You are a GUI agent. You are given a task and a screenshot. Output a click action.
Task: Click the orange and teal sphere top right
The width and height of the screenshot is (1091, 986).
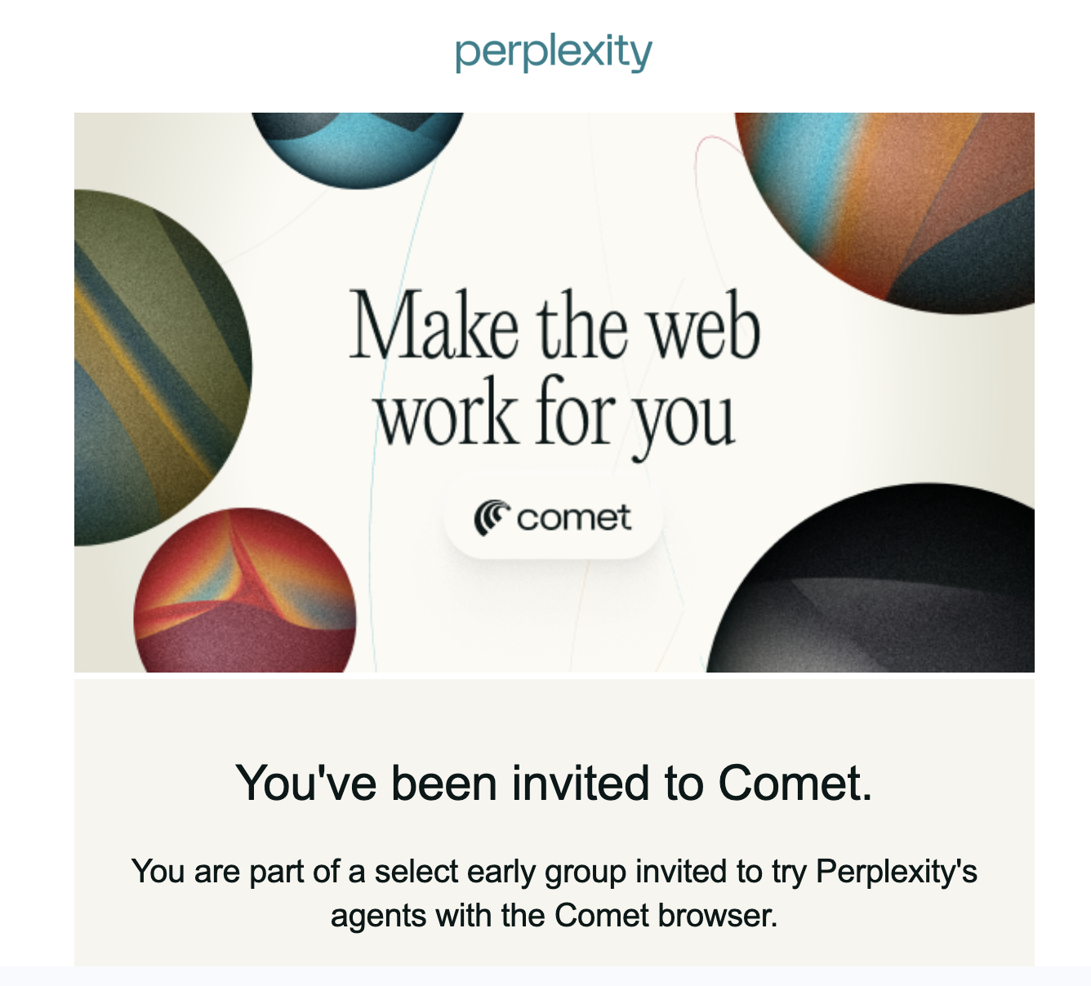pyautogui.click(x=890, y=204)
